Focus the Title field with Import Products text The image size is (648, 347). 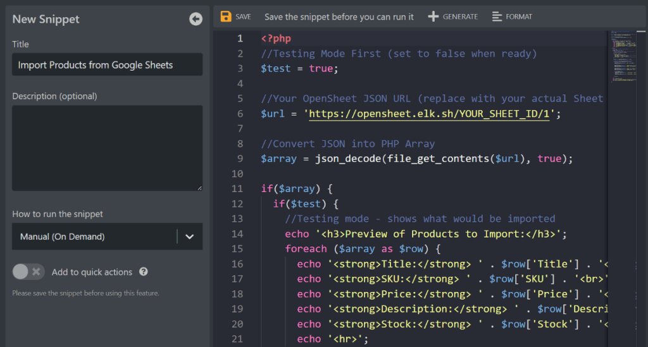[107, 65]
